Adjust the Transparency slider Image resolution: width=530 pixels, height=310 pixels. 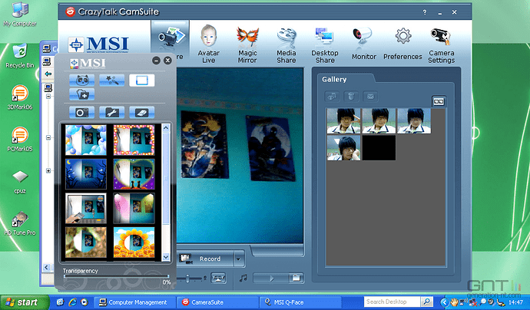[115, 276]
